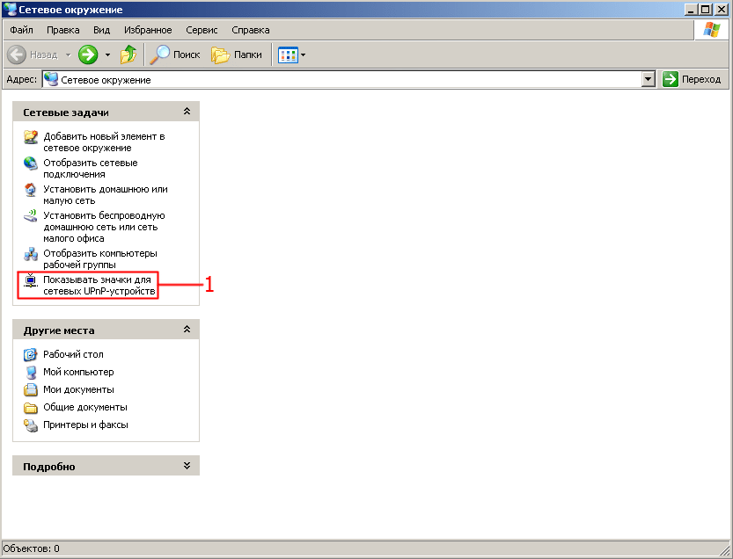Click the title bar network icon

(x=10, y=9)
